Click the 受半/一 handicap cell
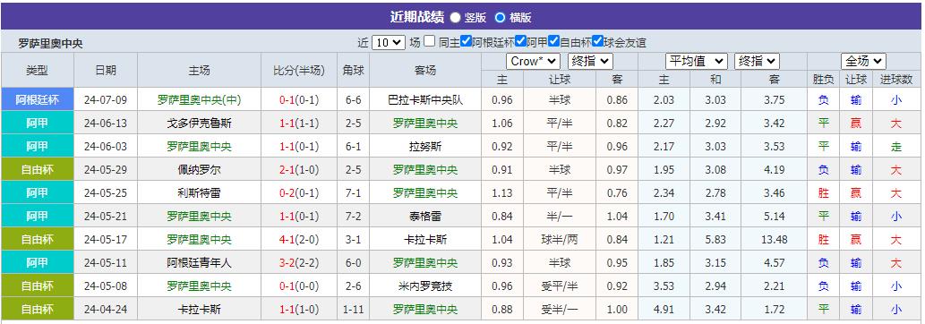Image resolution: width=925 pixels, height=324 pixels. click(560, 309)
